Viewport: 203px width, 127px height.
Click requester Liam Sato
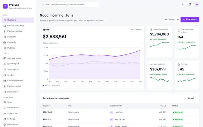pyautogui.click(x=119, y=112)
